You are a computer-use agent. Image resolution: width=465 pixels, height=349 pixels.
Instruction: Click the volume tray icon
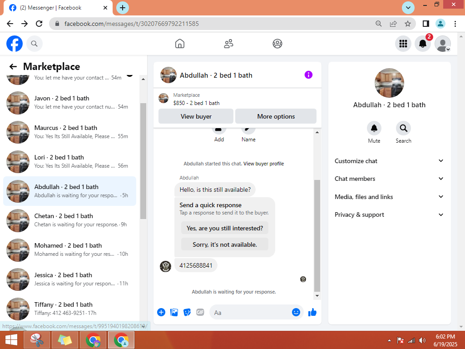[x=422, y=340]
